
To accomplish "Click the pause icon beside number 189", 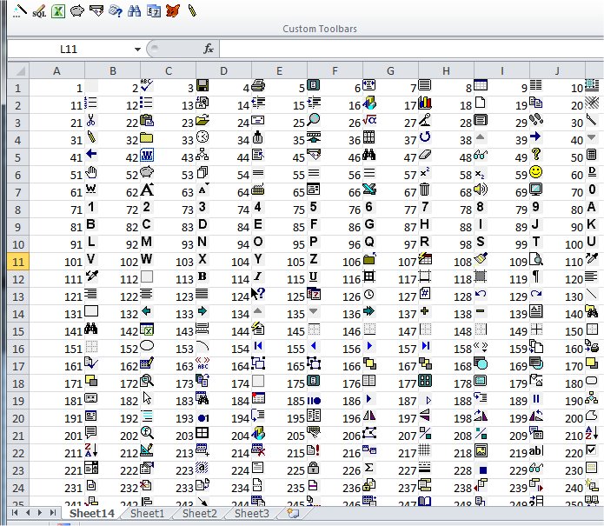I will [x=536, y=398].
